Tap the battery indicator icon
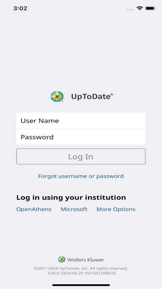The width and height of the screenshot is (162, 289). 150,8
